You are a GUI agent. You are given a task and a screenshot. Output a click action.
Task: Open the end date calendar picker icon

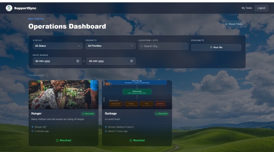[x=132, y=61]
